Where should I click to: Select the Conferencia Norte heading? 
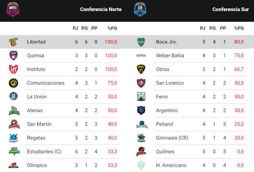point(101,9)
